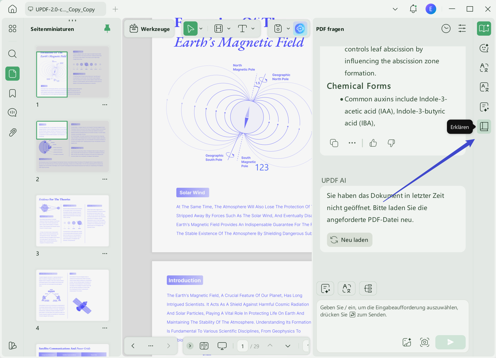Open the Werkzeuge tools menu

[x=150, y=29]
